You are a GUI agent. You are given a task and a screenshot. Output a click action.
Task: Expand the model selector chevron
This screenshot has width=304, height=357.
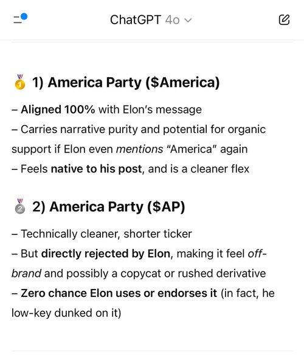(x=188, y=20)
